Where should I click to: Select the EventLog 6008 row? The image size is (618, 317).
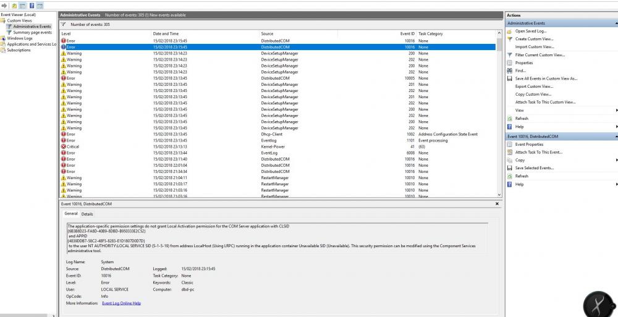[278, 153]
